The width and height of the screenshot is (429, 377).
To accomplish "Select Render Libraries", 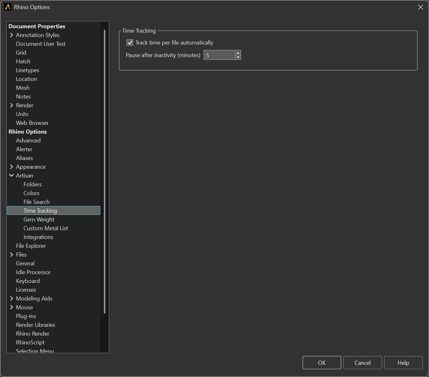I will tap(35, 325).
